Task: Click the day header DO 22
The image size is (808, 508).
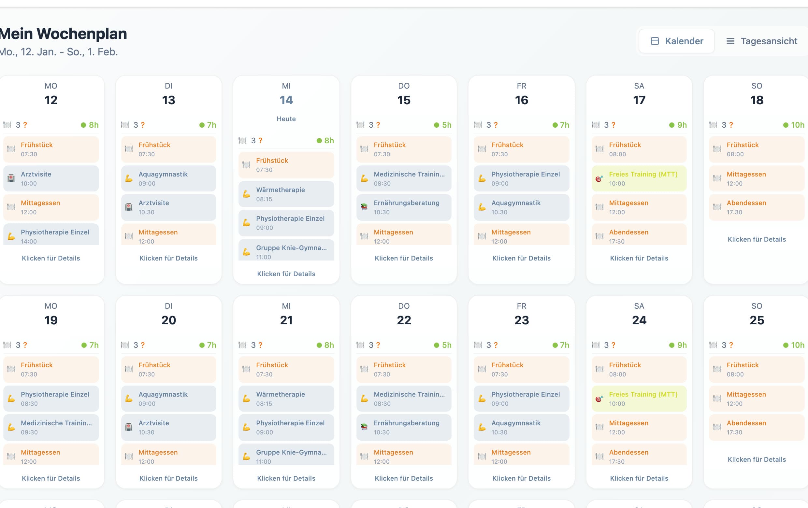Action: pos(404,314)
